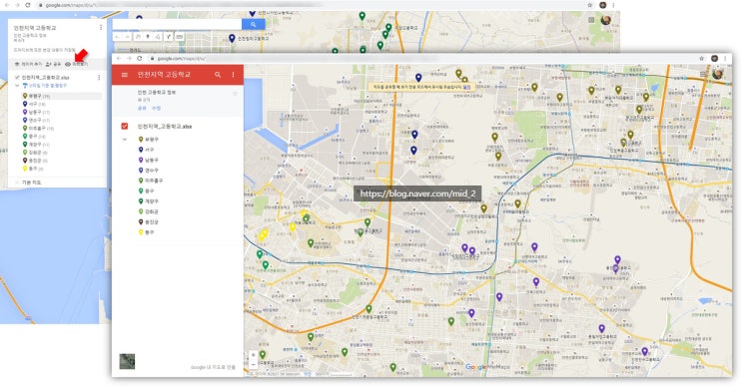The width and height of the screenshot is (742, 387).
Task: Select the draw line tool in editor toolbar
Action: pos(158,36)
